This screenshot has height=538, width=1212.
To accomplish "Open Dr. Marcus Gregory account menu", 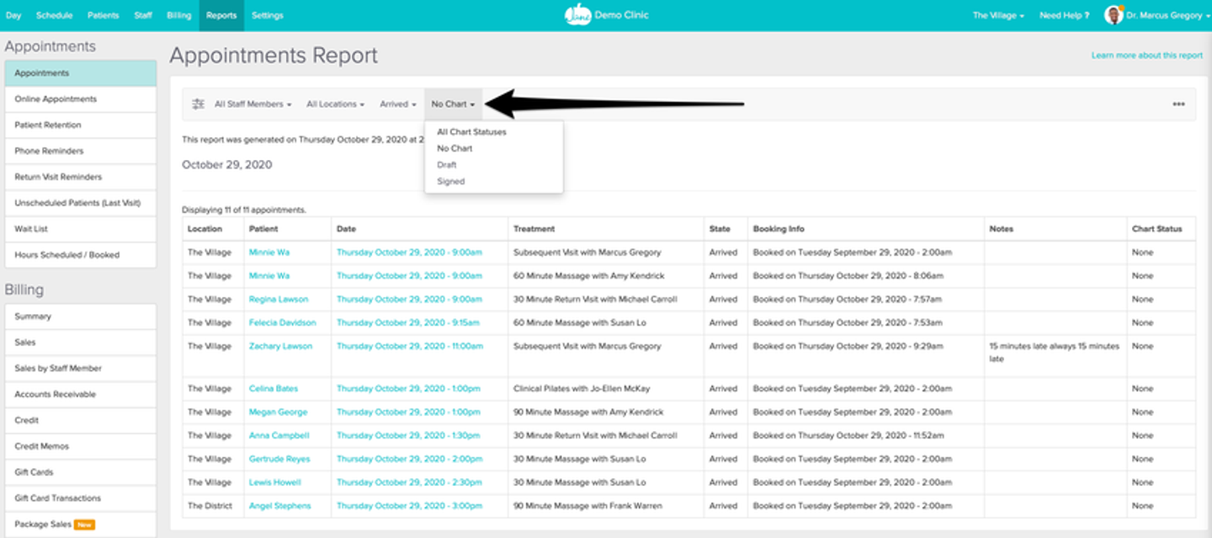I will pos(1168,15).
